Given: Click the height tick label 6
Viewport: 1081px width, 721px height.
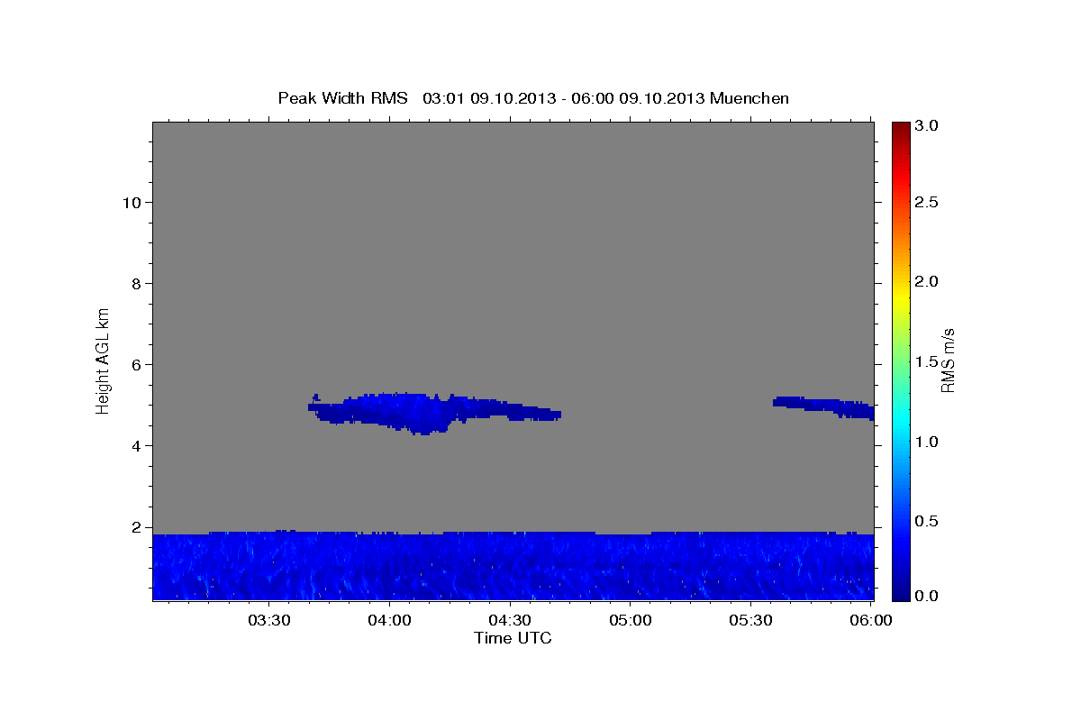Looking at the screenshot, I should click(x=135, y=364).
